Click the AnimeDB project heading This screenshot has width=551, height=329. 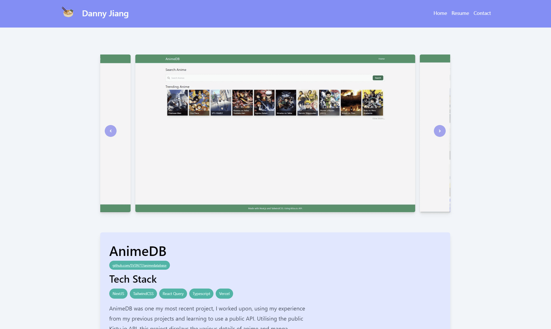138,251
